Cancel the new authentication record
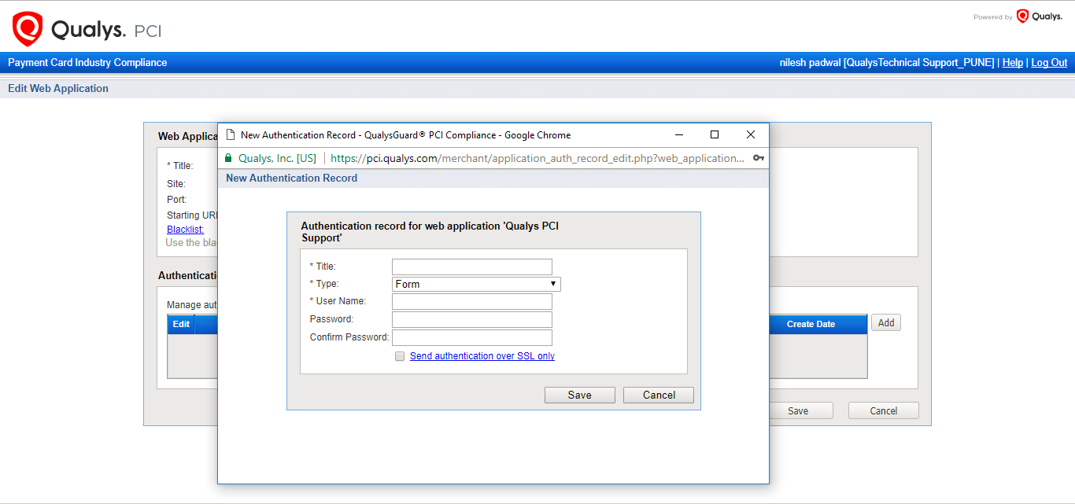The image size is (1075, 504). (x=658, y=395)
